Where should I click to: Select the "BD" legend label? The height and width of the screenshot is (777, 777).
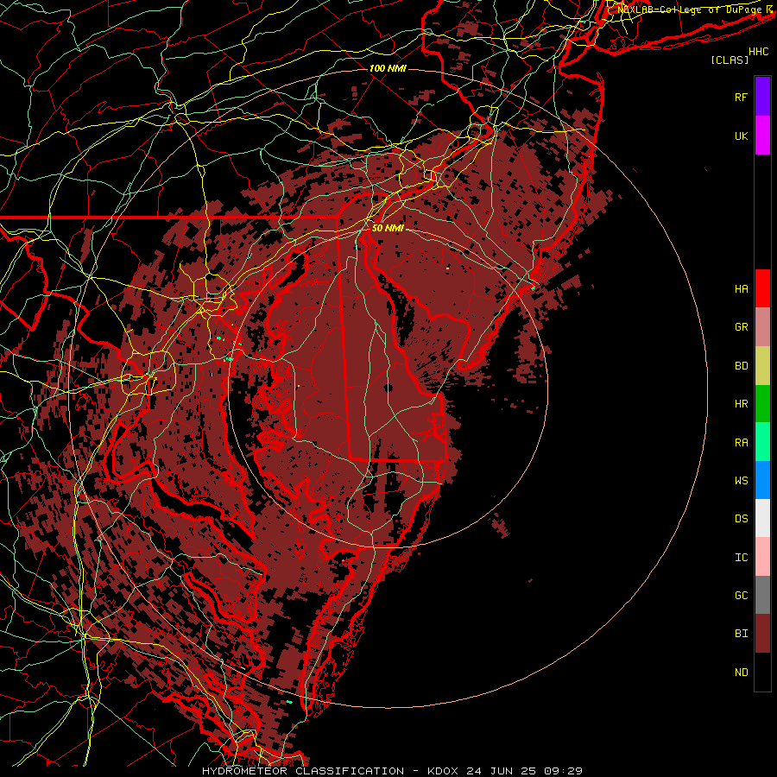[741, 366]
